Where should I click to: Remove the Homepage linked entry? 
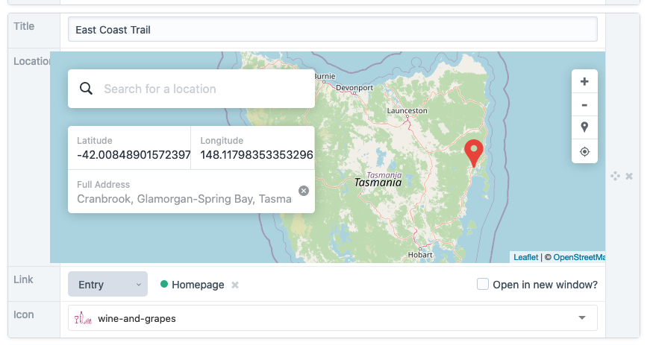coord(235,285)
